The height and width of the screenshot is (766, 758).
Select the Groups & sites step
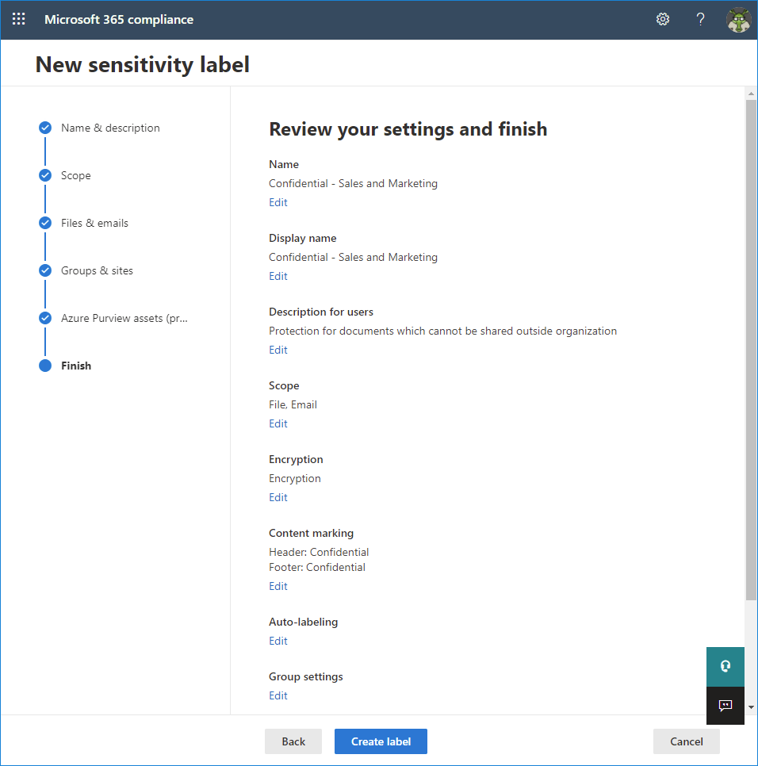tap(97, 270)
